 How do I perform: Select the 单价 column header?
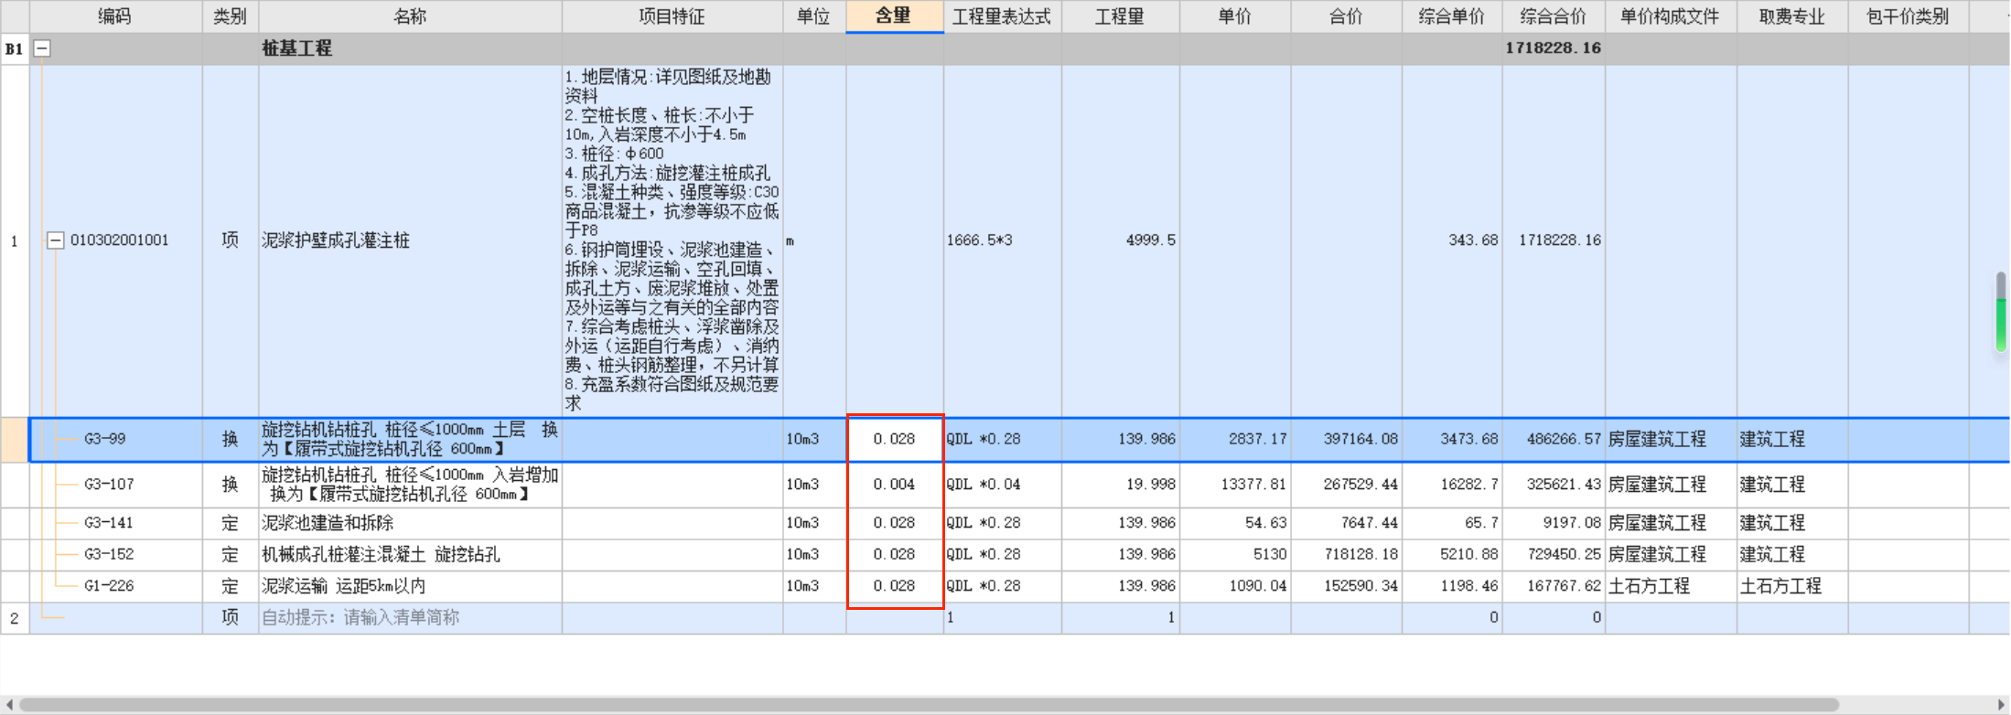click(1235, 16)
